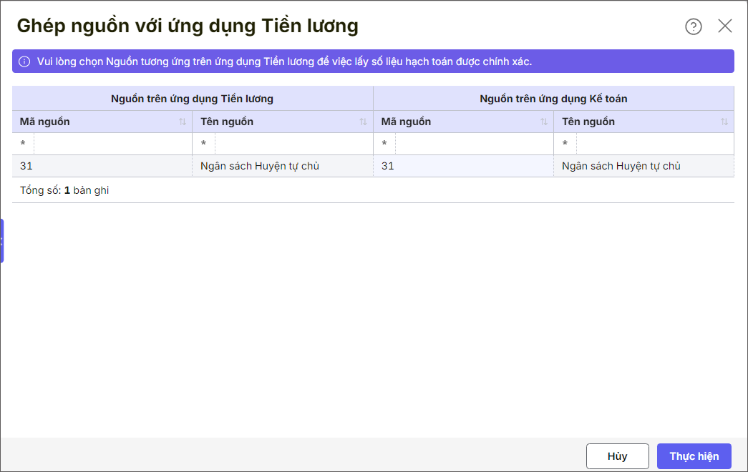Image resolution: width=748 pixels, height=472 pixels.
Task: Click the Tiền lương Mã nguồn cell 31
Action: [x=102, y=167]
